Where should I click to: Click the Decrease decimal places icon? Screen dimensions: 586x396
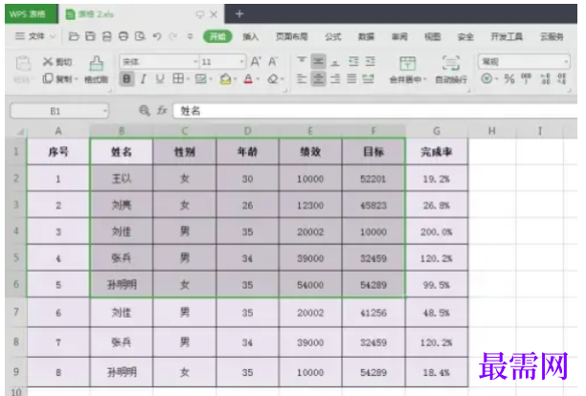[x=562, y=78]
